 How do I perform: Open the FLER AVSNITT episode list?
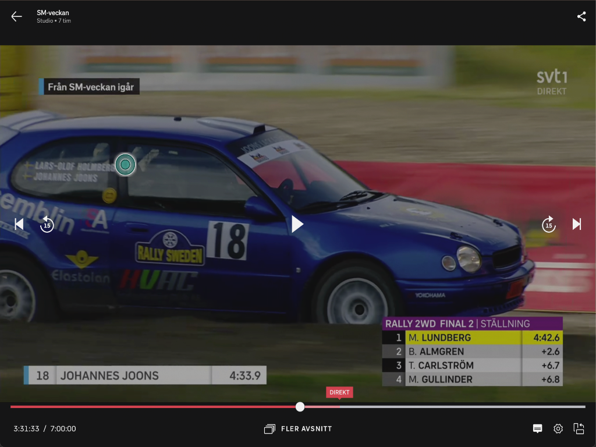pyautogui.click(x=298, y=429)
